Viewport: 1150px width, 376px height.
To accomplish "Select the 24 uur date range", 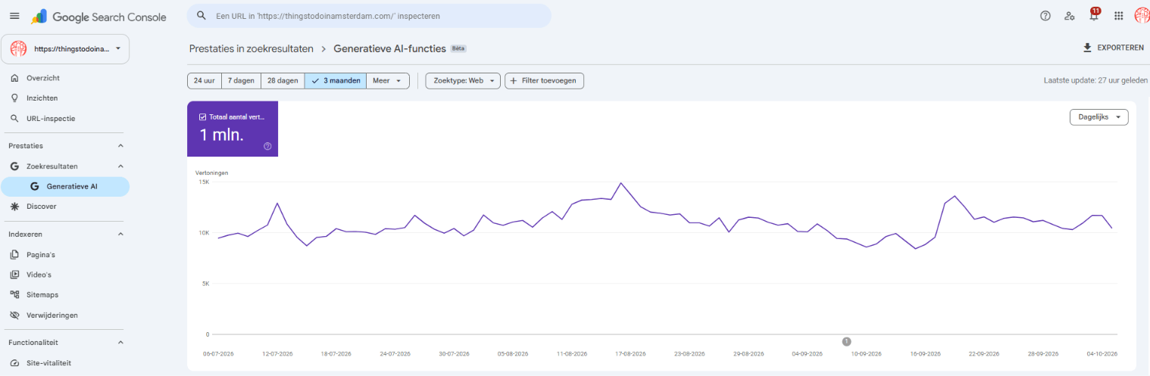I will click(205, 80).
